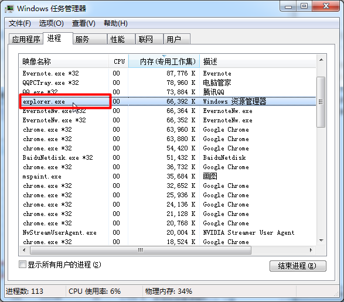Open the 性能 tab
Image resolution: width=344 pixels, height=302 pixels.
(x=121, y=39)
